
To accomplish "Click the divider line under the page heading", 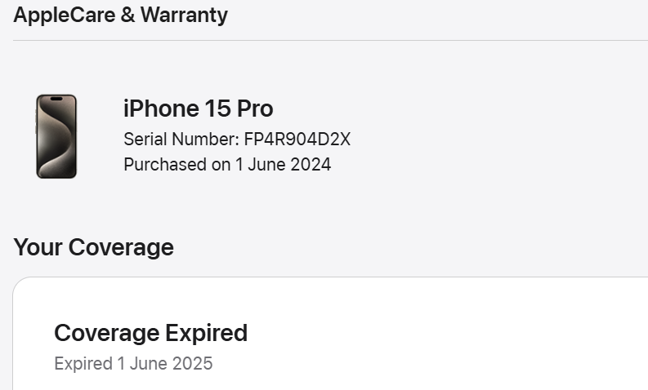I will pyautogui.click(x=327, y=40).
